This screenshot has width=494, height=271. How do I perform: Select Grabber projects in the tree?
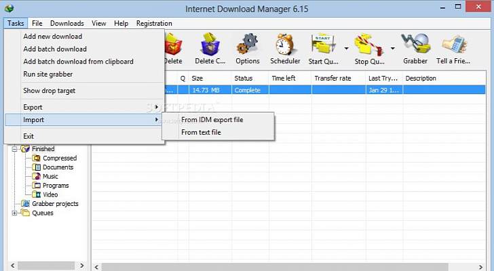[55, 204]
